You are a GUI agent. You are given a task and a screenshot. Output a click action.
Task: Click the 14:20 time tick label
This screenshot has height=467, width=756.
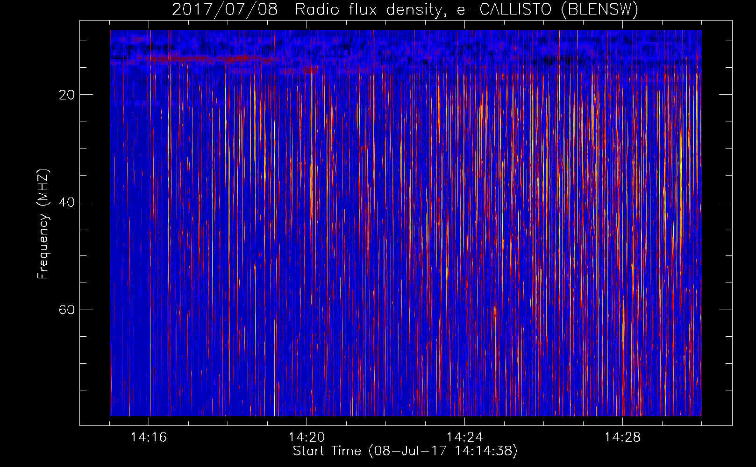coord(307,437)
